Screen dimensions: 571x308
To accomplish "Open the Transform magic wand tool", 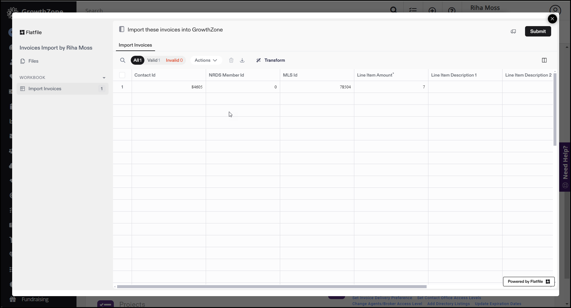I will coord(270,60).
